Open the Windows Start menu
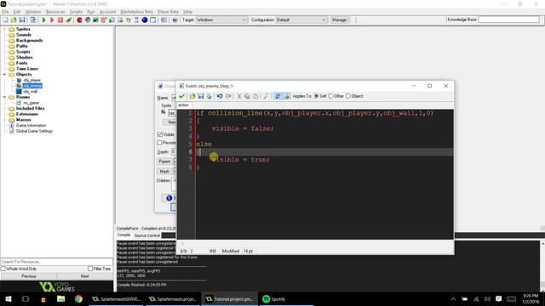545x306 pixels. (x=9, y=299)
